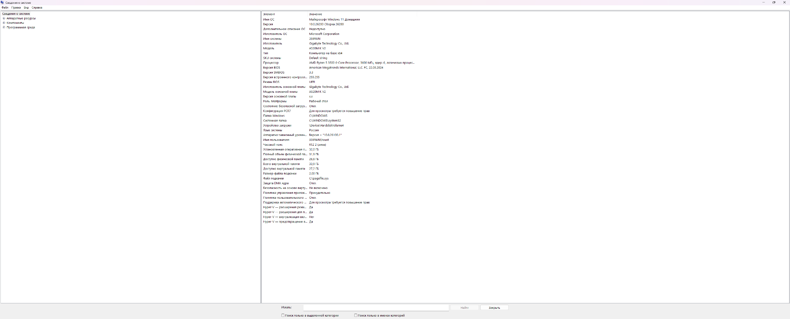Click the Найти search button
This screenshot has width=790, height=319.
[465, 308]
